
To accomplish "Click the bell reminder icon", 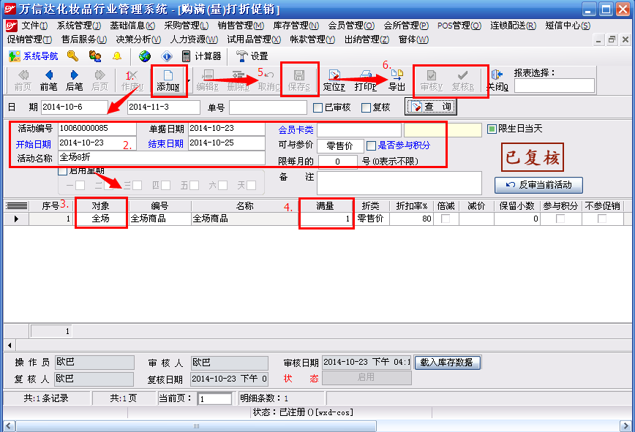I will click(117, 56).
